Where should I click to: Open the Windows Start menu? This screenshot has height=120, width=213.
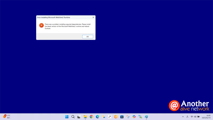click(67, 117)
